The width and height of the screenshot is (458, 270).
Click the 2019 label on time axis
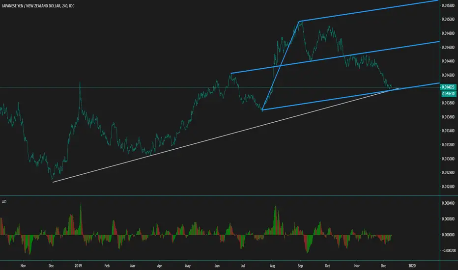coord(78,266)
